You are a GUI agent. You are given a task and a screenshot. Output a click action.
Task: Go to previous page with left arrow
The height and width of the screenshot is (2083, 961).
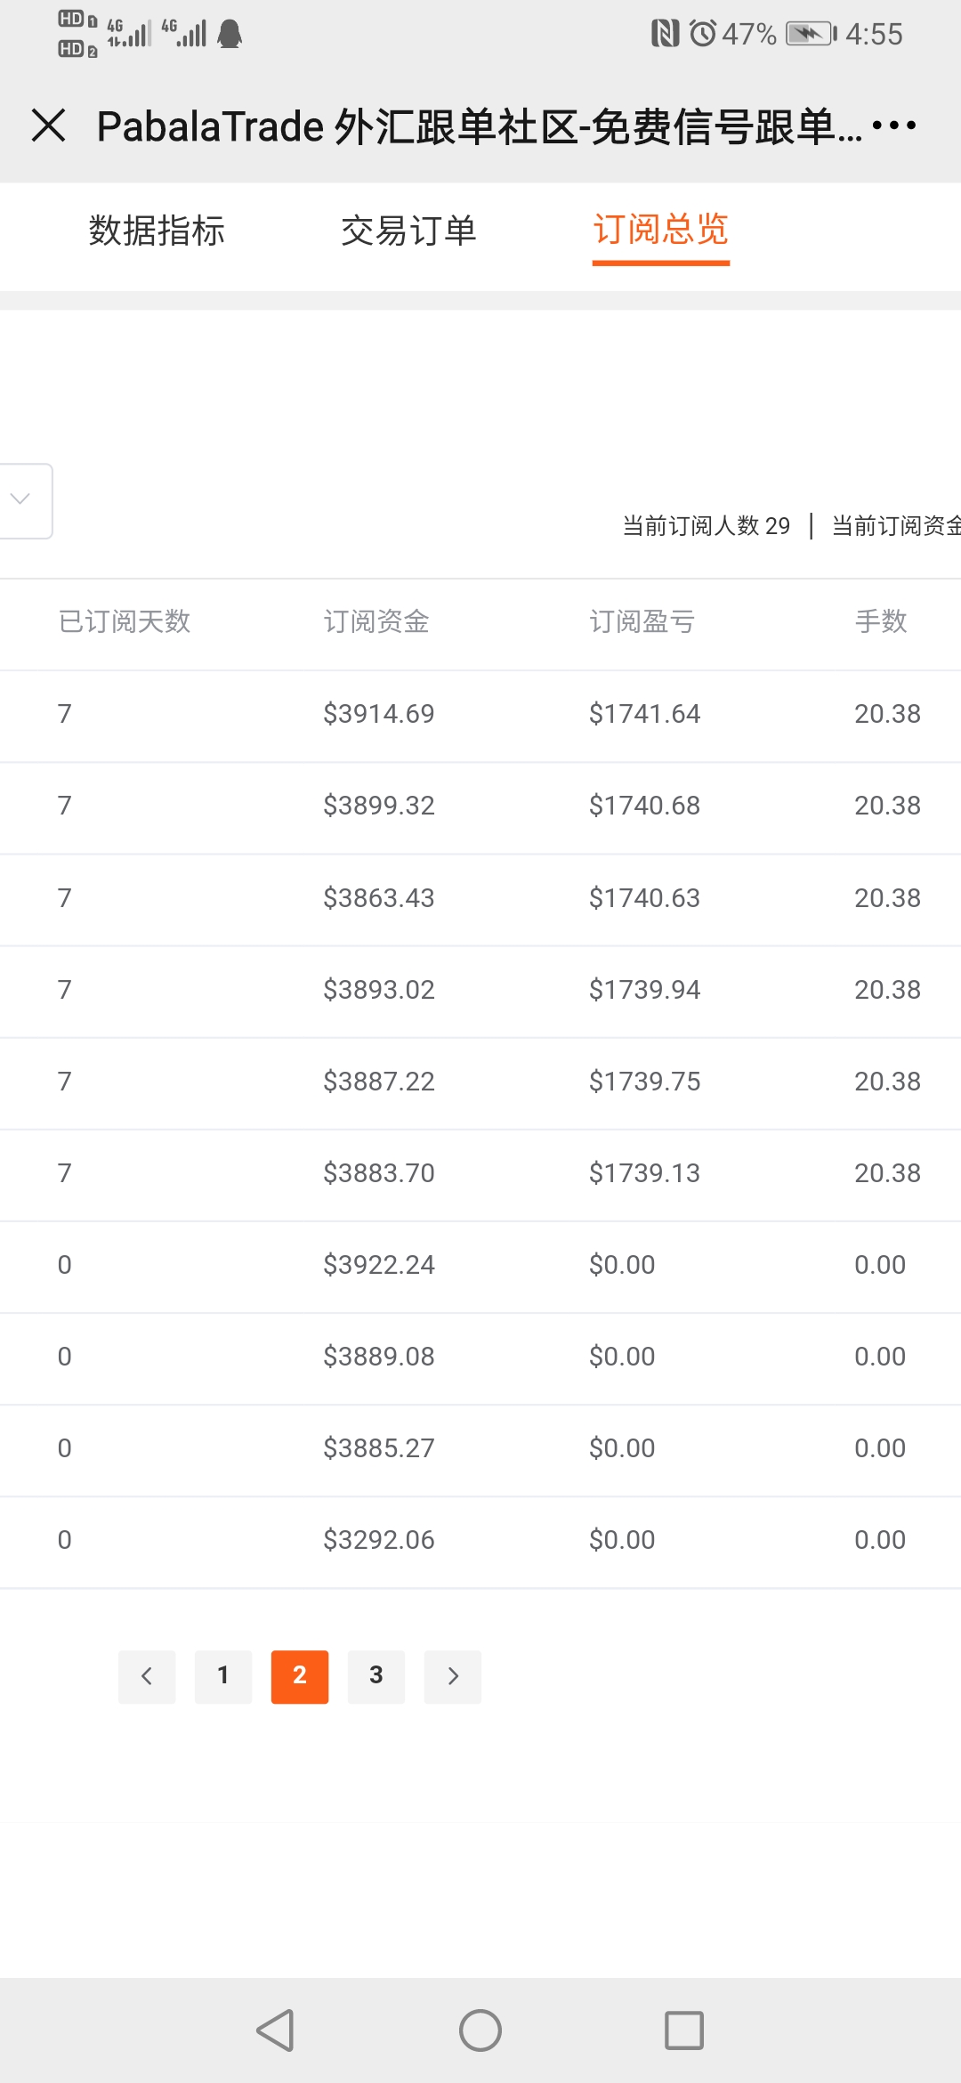[x=147, y=1677]
